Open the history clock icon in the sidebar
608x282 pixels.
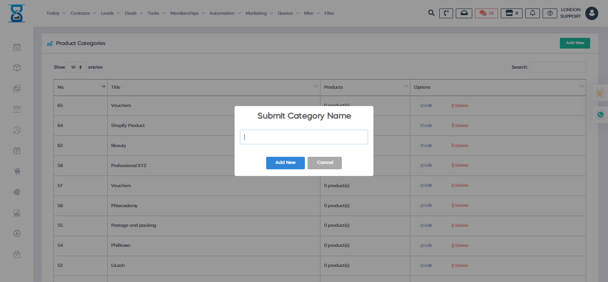click(16, 130)
